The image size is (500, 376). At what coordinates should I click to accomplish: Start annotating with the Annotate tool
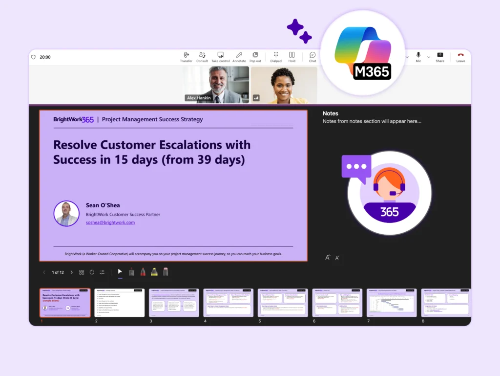click(239, 57)
